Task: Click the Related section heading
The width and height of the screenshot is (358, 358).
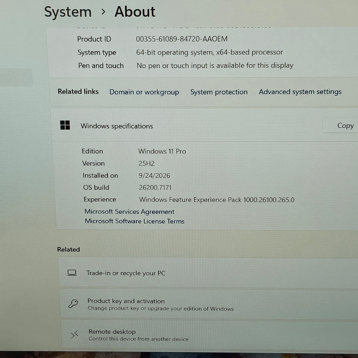Action: (68, 249)
